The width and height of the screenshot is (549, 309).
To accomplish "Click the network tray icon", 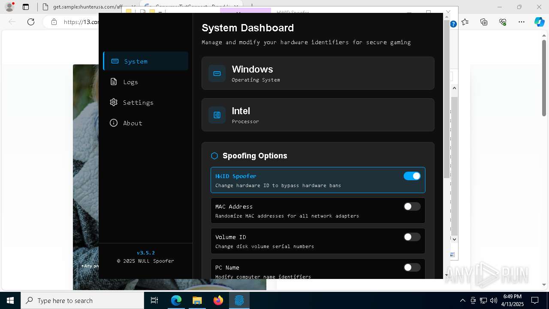I will (483, 300).
